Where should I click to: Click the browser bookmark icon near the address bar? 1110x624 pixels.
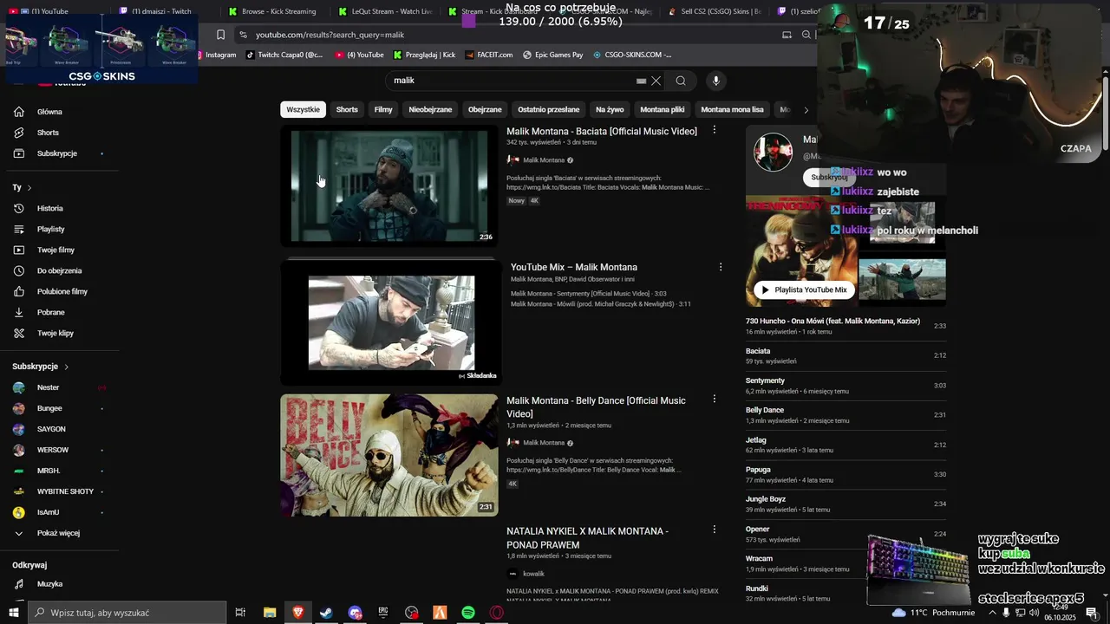[220, 35]
